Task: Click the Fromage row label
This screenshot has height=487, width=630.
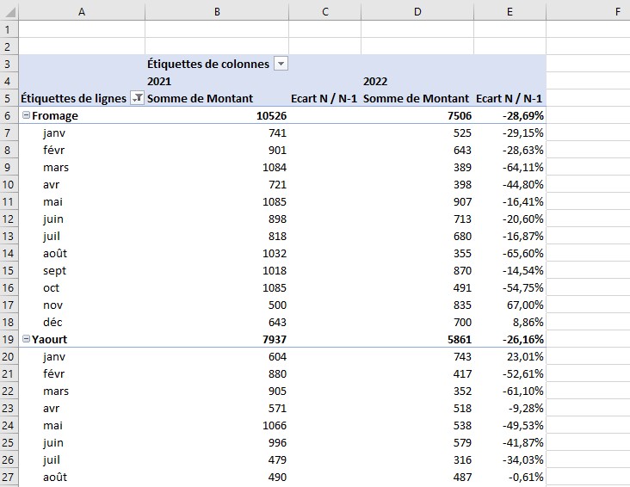Action: click(x=55, y=115)
